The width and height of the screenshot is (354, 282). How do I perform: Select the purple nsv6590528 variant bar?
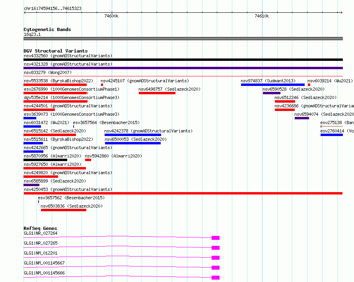point(272,93)
